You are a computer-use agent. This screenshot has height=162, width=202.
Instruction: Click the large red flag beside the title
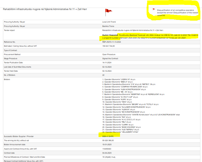[x=108, y=11]
